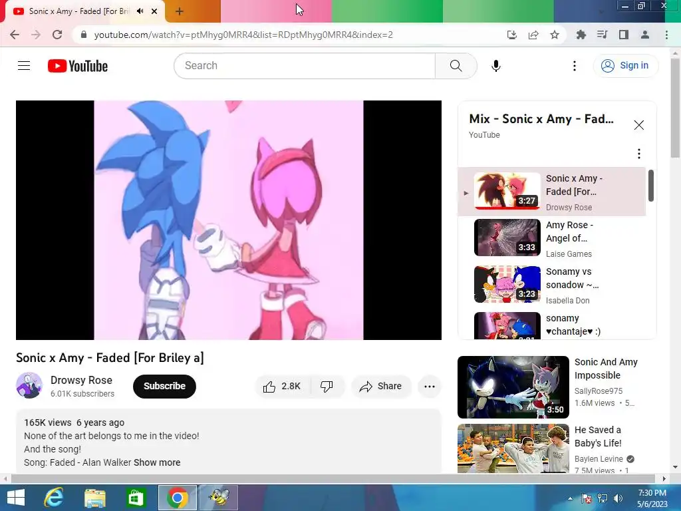Image resolution: width=681 pixels, height=511 pixels.
Task: Bookmark this page with the star icon
Action: (x=555, y=35)
